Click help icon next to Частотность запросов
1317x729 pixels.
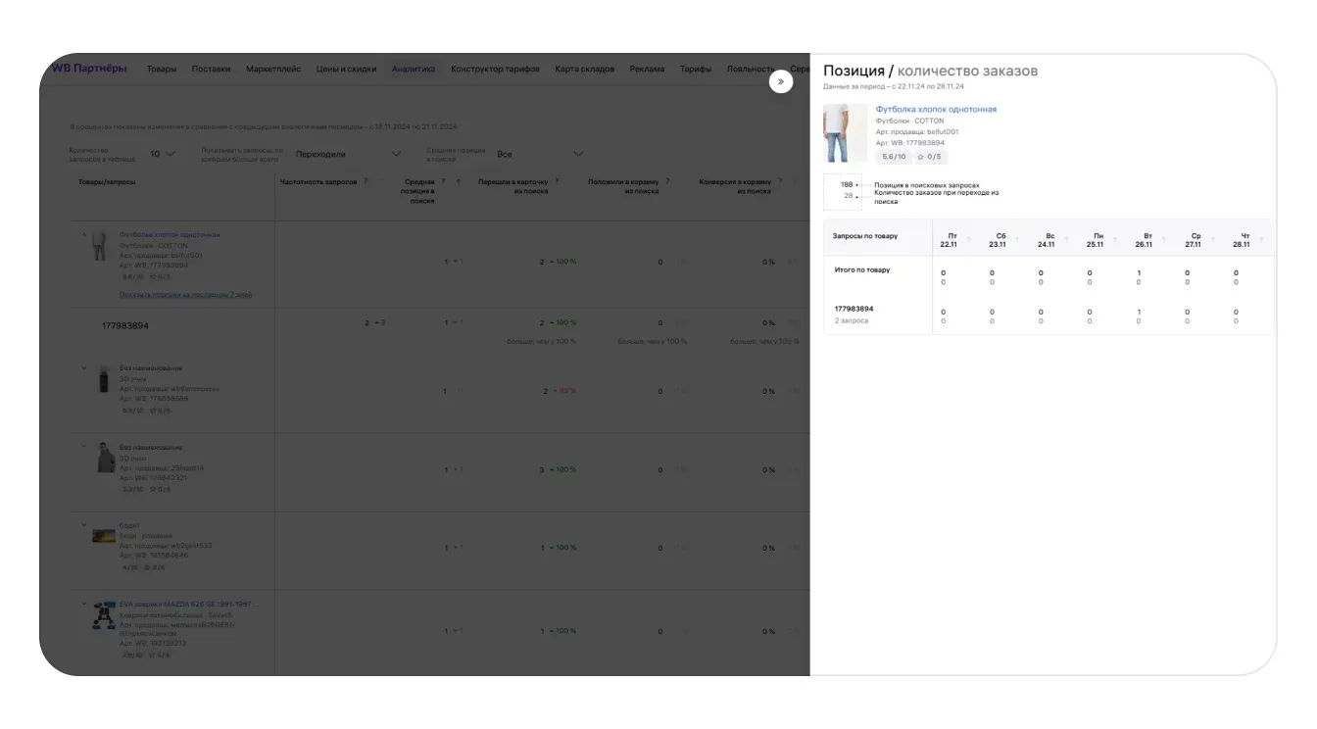366,181
